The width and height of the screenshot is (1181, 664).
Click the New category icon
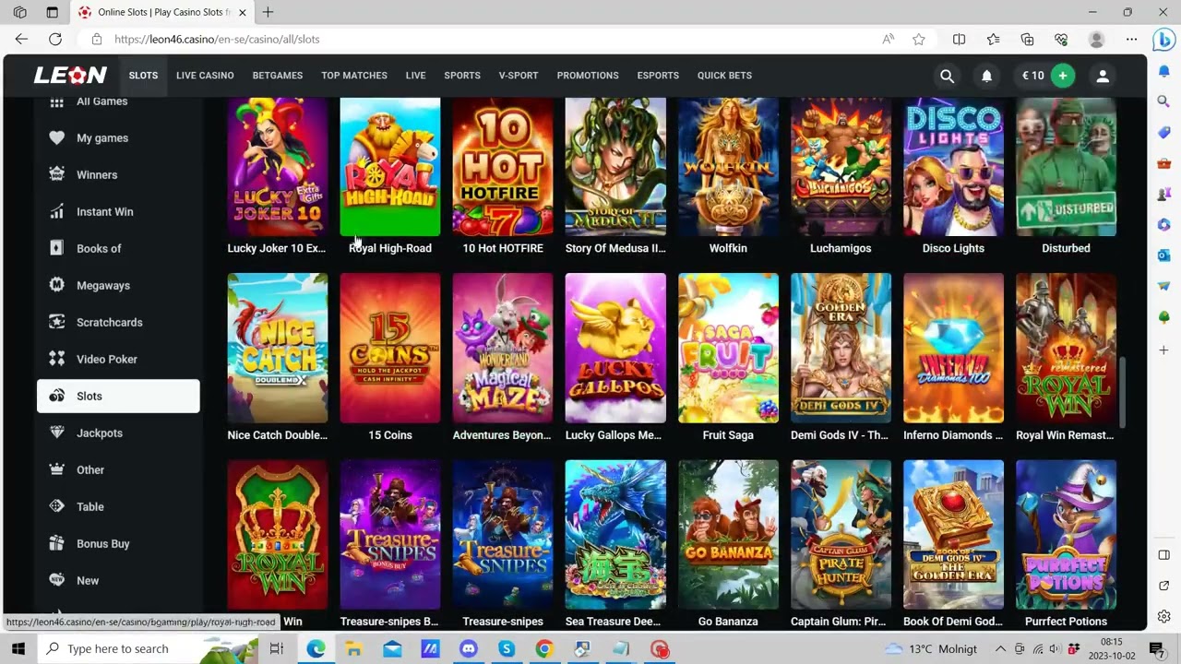tap(57, 580)
